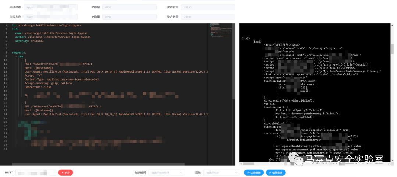
Task: Click the 'Content-Type: application/x-www-form-urlencoded' line
Action: tap(61, 79)
